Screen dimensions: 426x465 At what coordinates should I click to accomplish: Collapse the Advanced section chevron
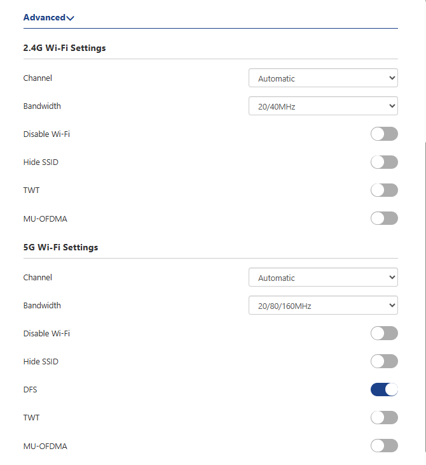pyautogui.click(x=70, y=18)
